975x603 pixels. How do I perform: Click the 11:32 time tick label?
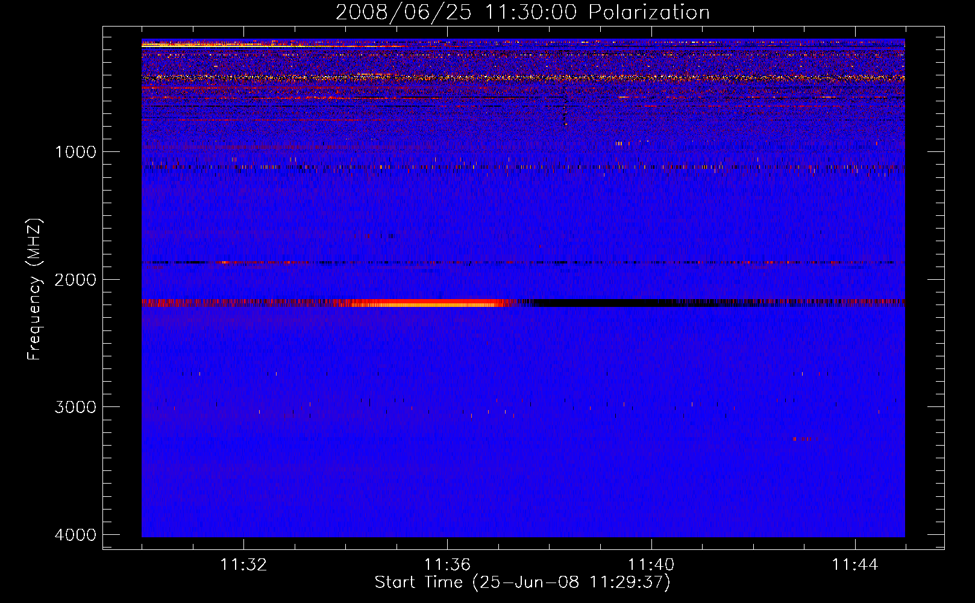243,565
